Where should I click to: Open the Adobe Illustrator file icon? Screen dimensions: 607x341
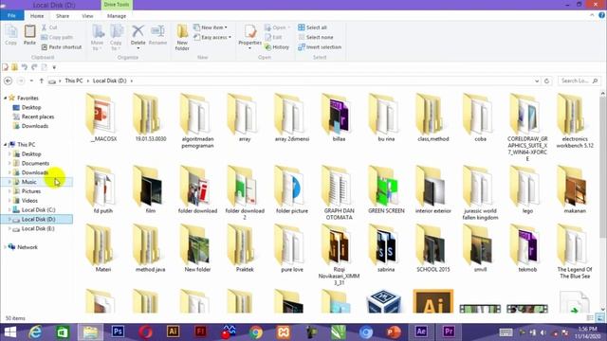pyautogui.click(x=432, y=301)
